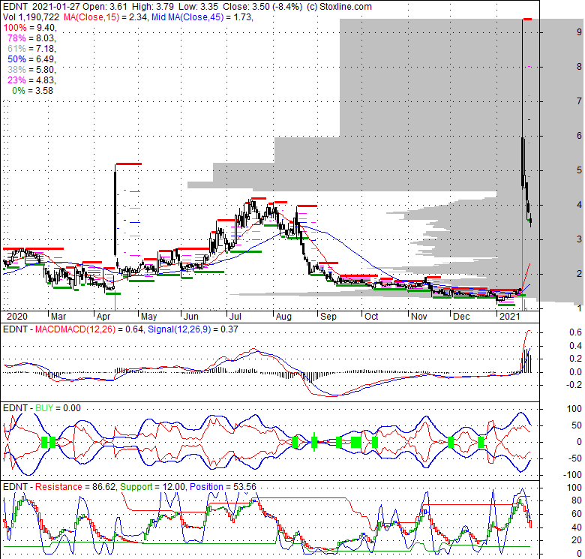
Task: Select the date 2021-01-27 in the header
Action: point(57,7)
